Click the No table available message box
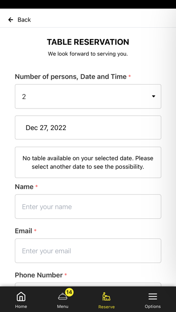This screenshot has height=312, width=176. 88,162
